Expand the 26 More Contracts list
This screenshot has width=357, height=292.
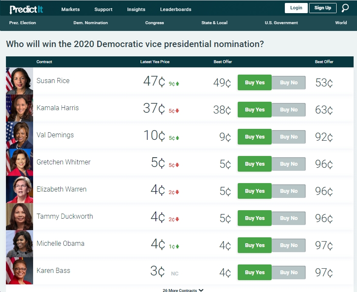tap(183, 290)
